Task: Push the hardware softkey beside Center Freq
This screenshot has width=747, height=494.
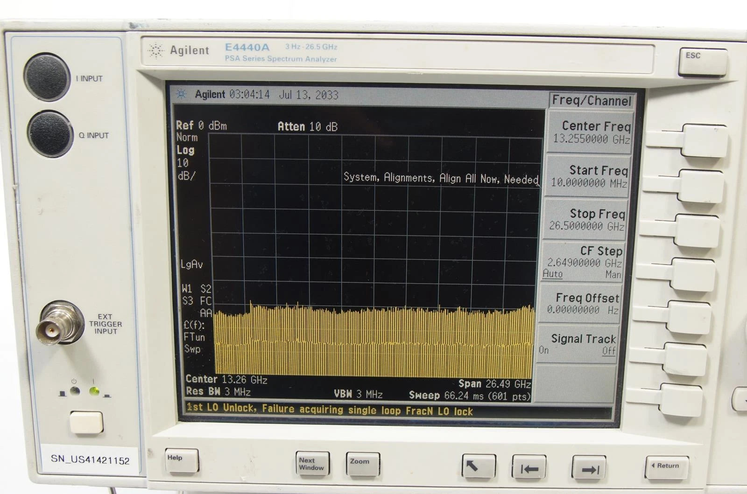Action: [x=705, y=140]
